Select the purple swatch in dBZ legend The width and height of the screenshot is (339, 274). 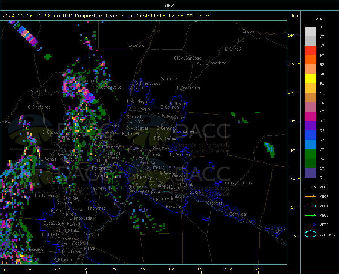coord(310,126)
